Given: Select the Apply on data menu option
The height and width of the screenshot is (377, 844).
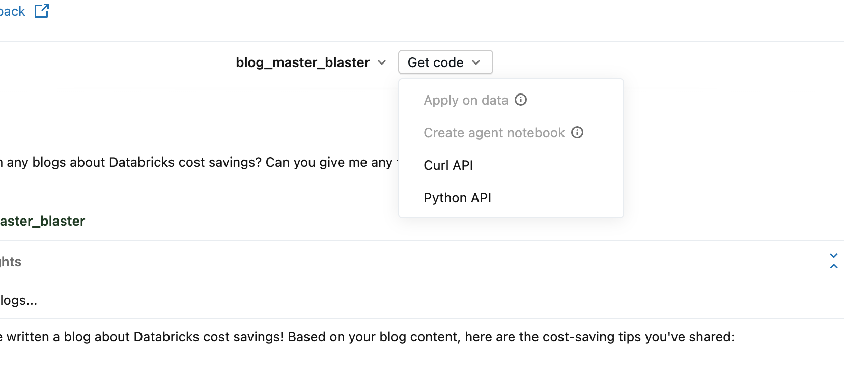Looking at the screenshot, I should [466, 100].
